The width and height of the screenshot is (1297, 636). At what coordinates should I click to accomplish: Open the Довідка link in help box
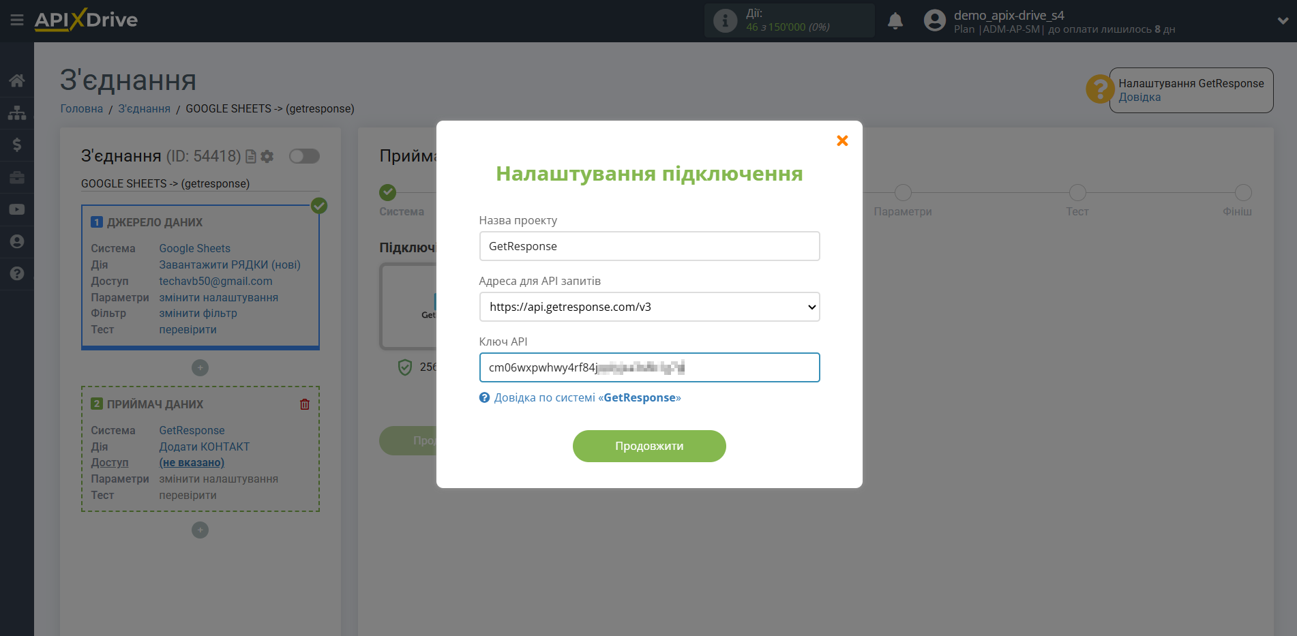[1139, 97]
